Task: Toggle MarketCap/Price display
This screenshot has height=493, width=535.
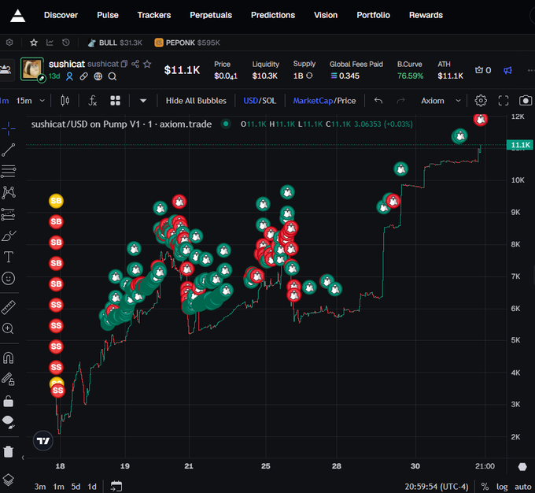Action: pyautogui.click(x=324, y=101)
